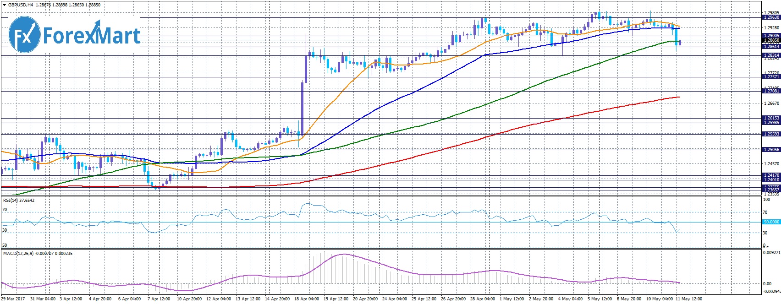
Task: Select the 1.27081 level price tag
Action: (771, 91)
